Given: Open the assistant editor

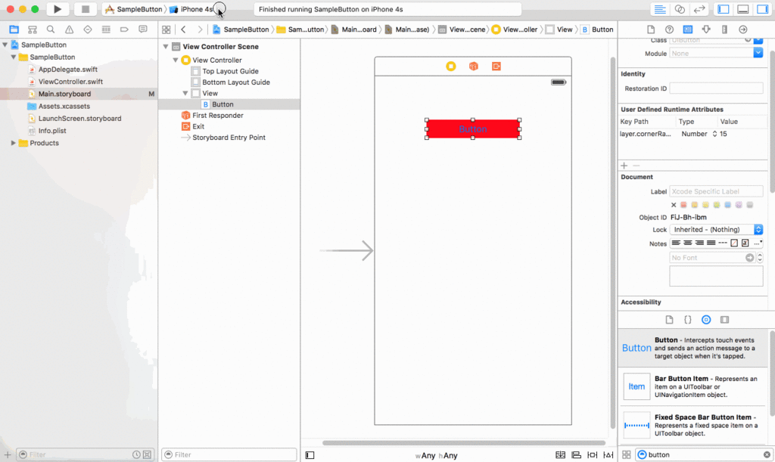Looking at the screenshot, I should coord(680,9).
